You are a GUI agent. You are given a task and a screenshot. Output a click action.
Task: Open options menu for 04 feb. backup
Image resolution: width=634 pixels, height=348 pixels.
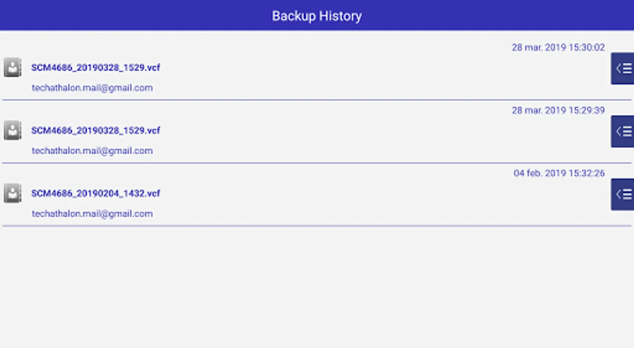[x=623, y=194]
